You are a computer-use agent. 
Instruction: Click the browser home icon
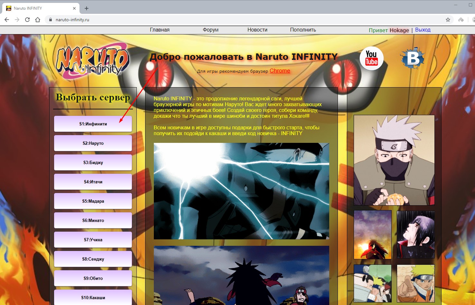point(38,20)
